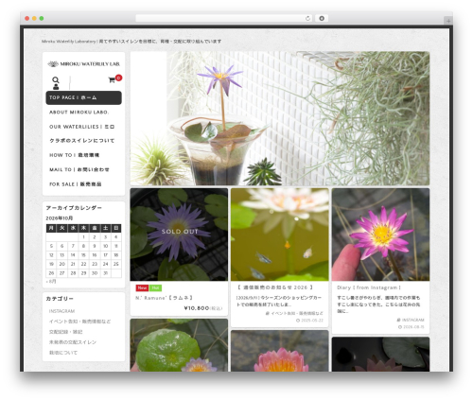Select calendar day 31
473x400 pixels.
pyautogui.click(x=106, y=273)
